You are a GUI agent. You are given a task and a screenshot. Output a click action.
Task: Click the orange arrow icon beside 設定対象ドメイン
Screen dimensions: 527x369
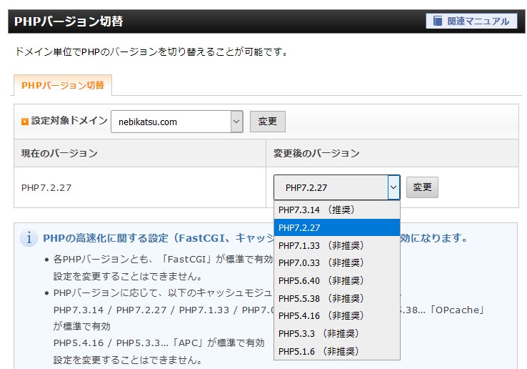[25, 122]
